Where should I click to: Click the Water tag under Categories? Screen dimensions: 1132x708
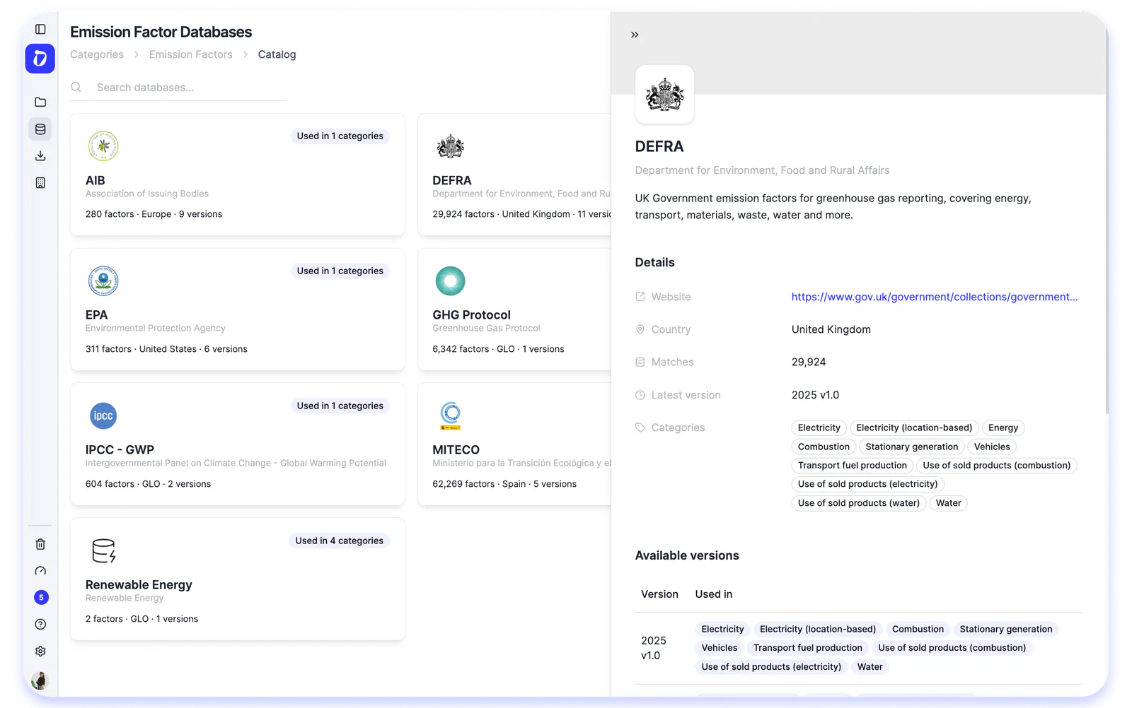(x=948, y=503)
